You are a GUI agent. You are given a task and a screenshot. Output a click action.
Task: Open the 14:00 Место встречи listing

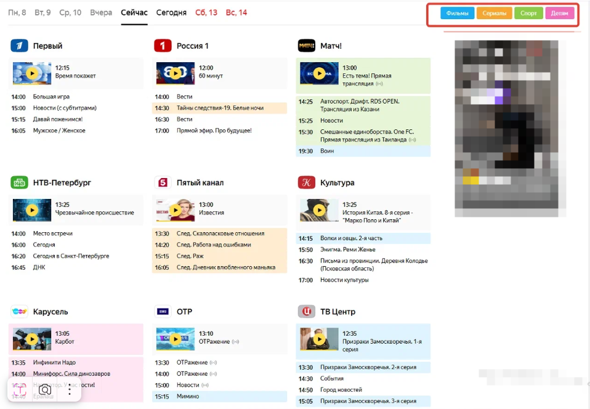(76, 233)
